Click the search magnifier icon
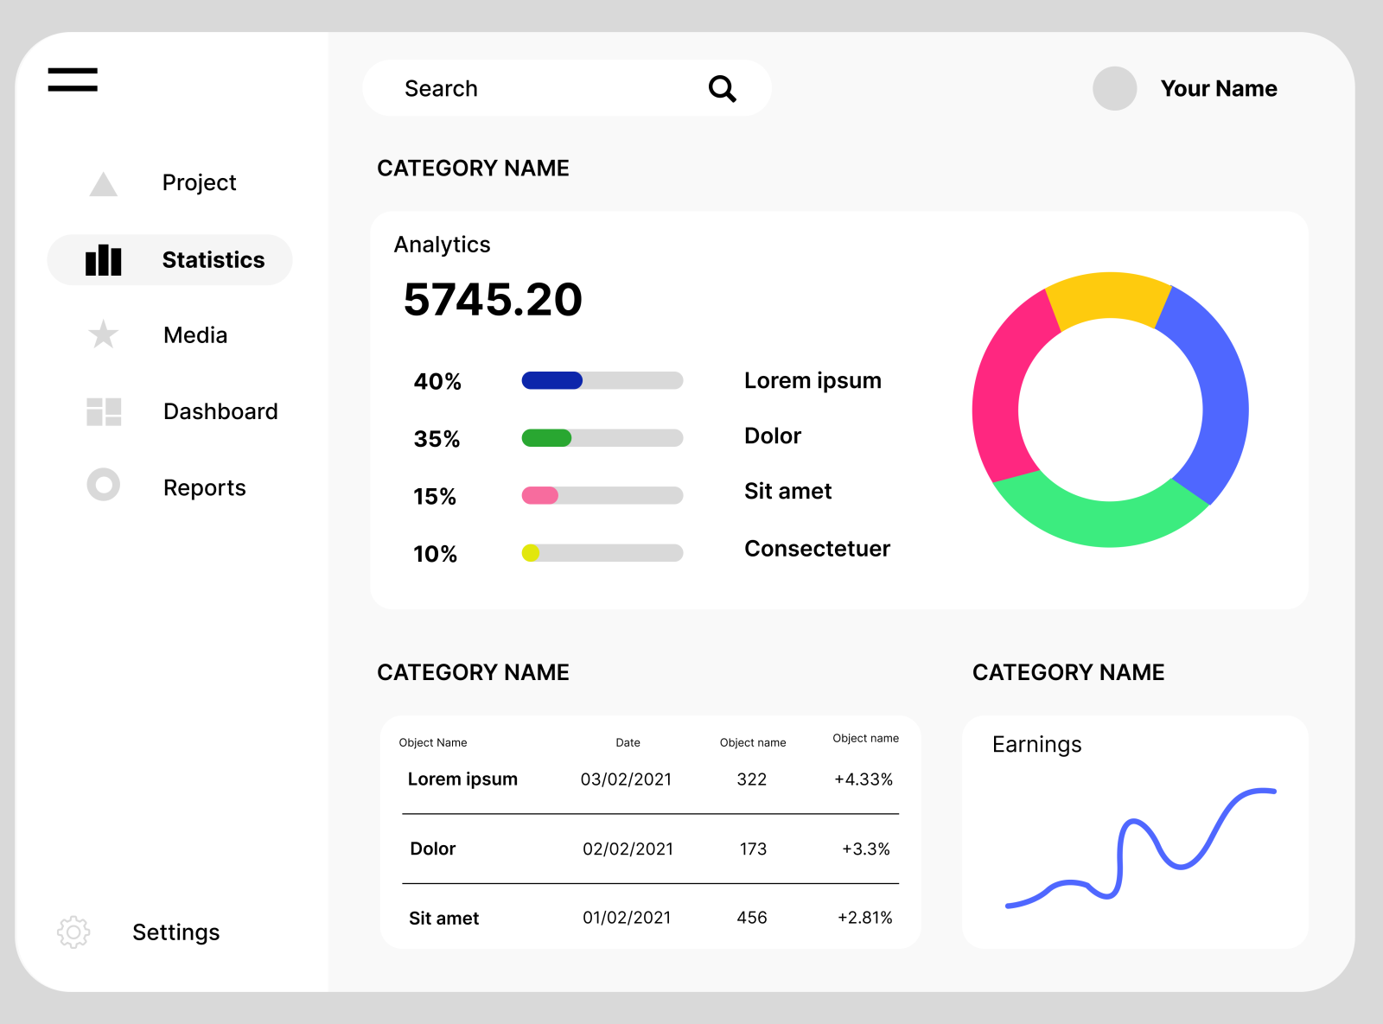This screenshot has width=1383, height=1024. click(x=723, y=87)
